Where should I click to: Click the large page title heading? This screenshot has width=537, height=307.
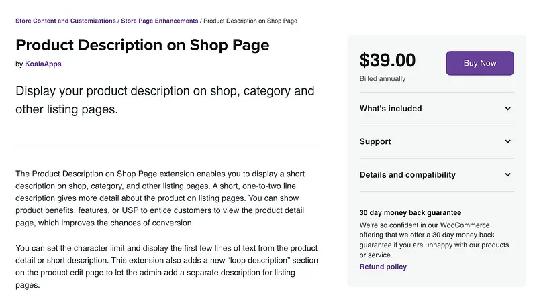click(142, 46)
